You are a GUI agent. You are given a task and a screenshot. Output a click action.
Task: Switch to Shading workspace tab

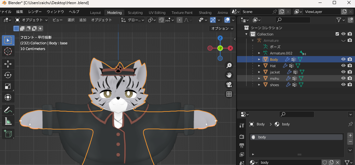[x=205, y=13]
